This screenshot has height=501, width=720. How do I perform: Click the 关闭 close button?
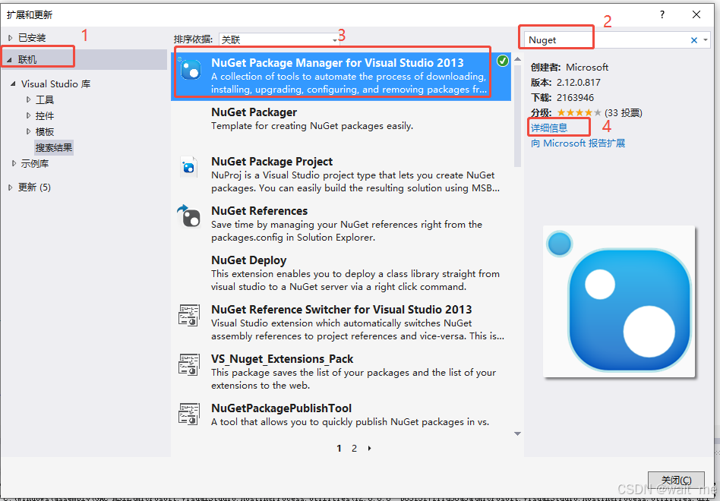675,480
